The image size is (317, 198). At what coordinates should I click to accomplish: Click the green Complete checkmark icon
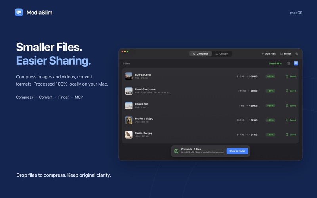click(x=176, y=151)
